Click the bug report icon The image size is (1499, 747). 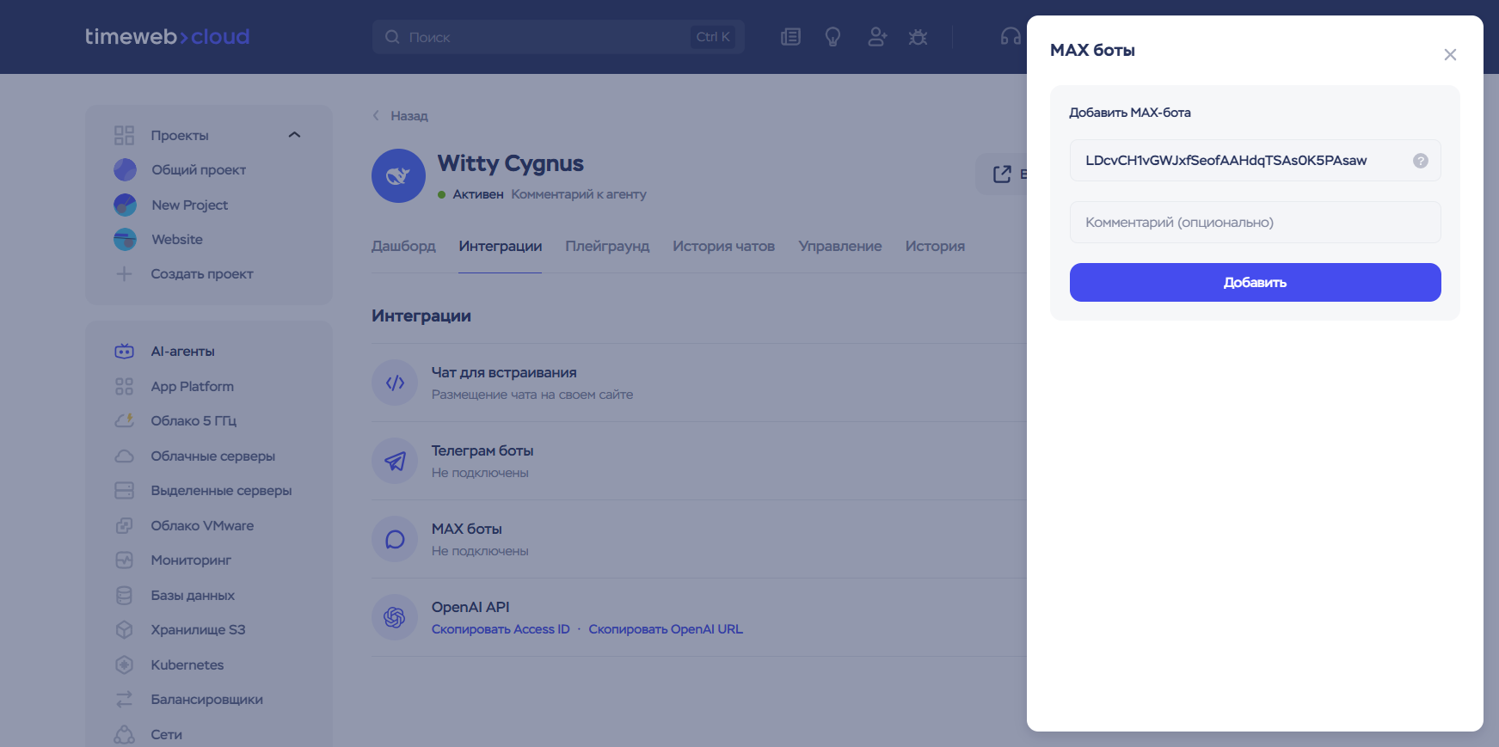[x=918, y=37]
